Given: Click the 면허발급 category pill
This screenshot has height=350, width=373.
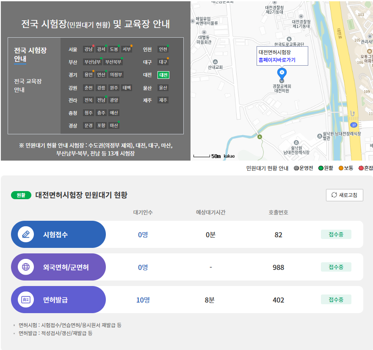Looking at the screenshot, I should (58, 300).
